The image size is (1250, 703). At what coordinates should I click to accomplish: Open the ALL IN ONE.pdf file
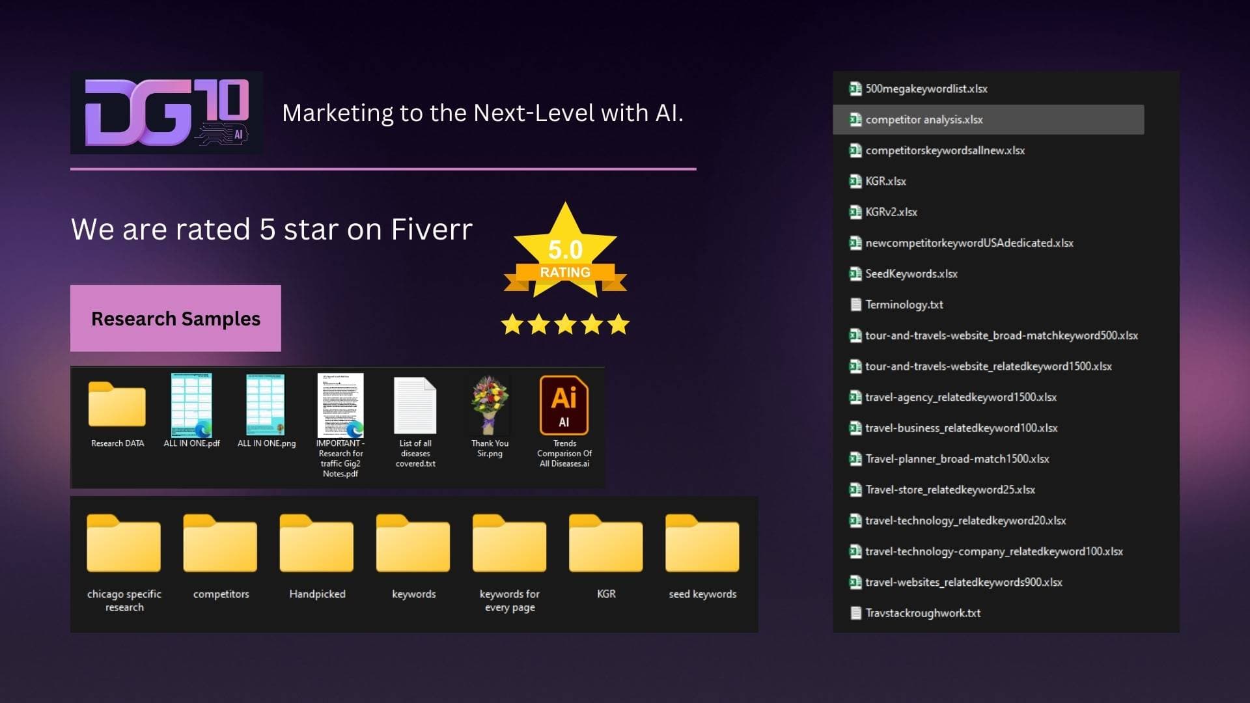point(191,405)
